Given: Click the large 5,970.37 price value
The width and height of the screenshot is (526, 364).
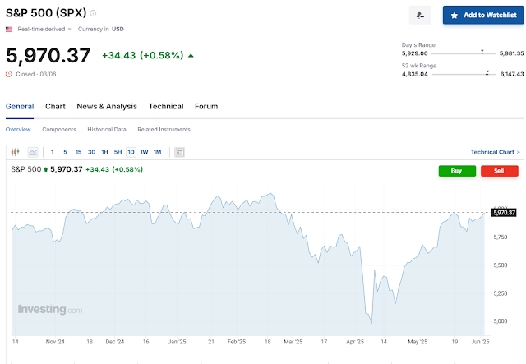Looking at the screenshot, I should 48,55.
